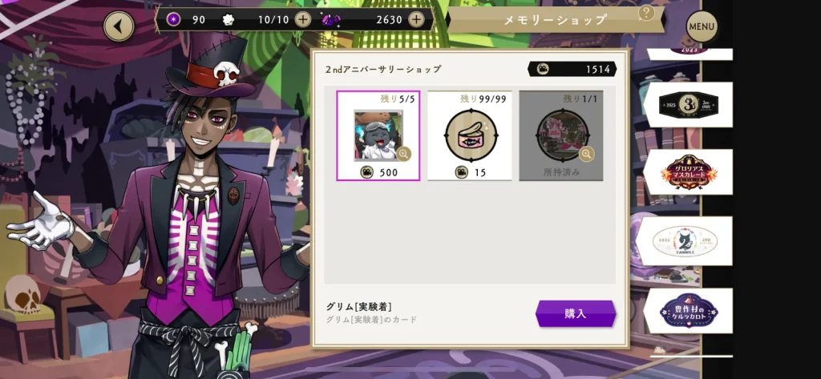
Task: Open the round MENU button
Action: click(702, 26)
